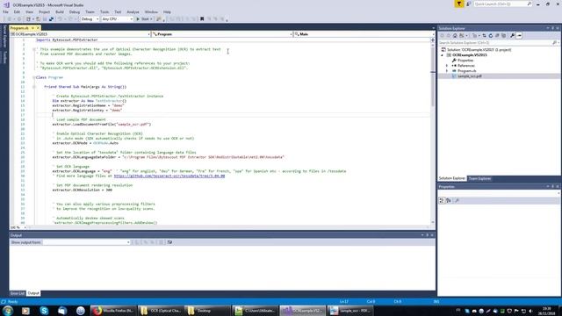The image size is (562, 316).
Task: Switch to the Error List tab
Action: point(18,293)
